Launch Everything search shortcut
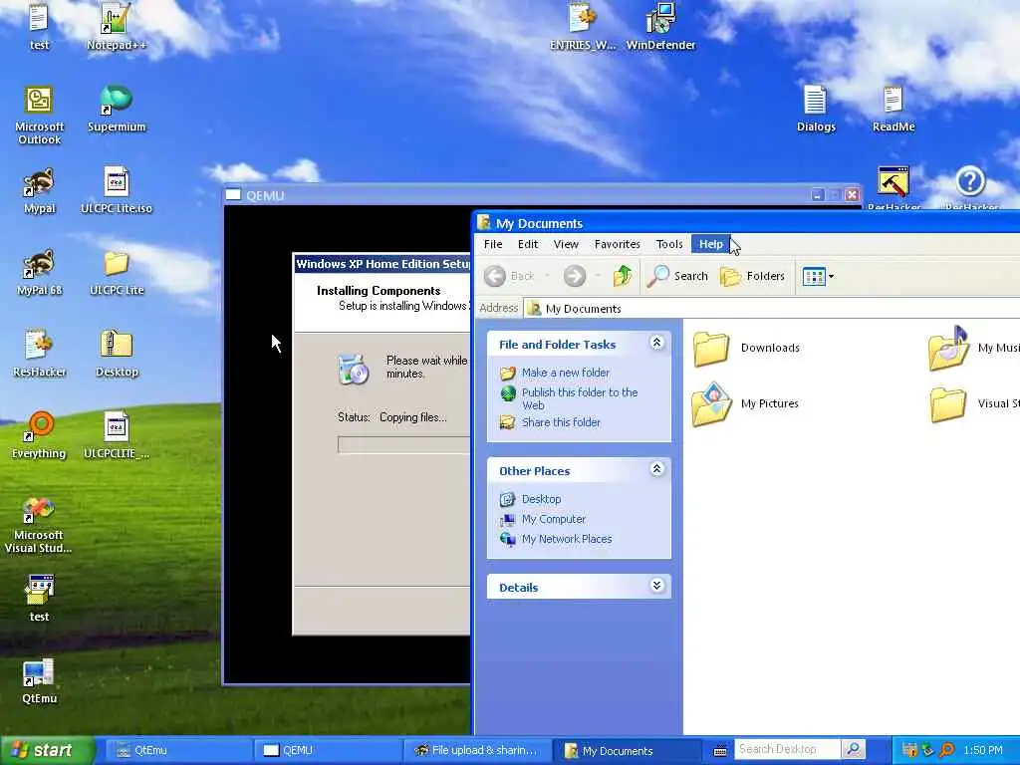This screenshot has height=765, width=1020. [x=39, y=435]
